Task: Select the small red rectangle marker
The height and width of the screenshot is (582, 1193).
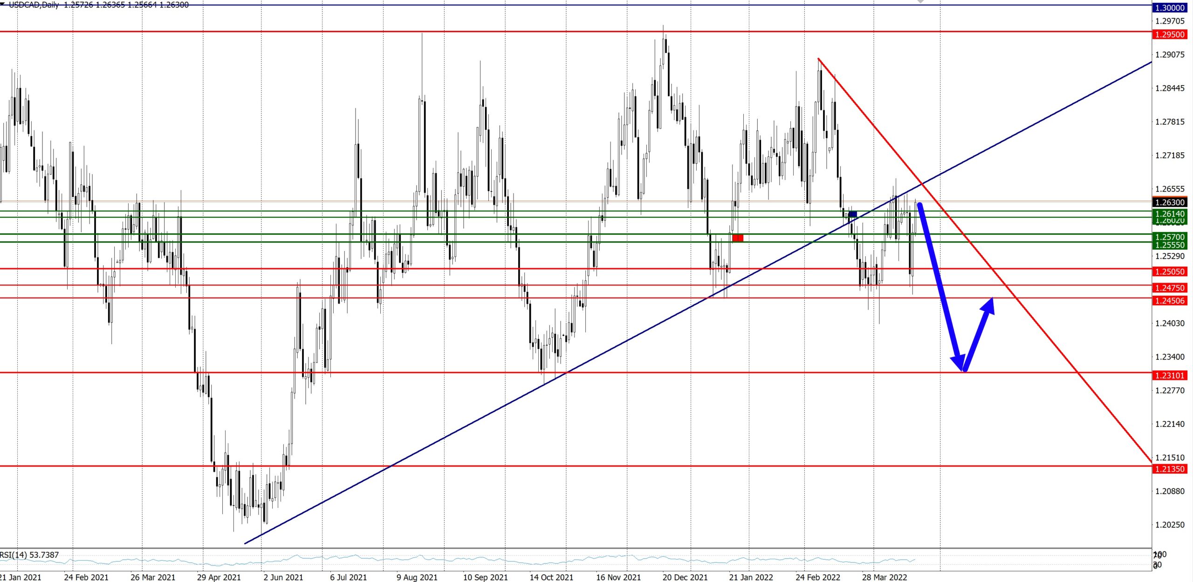Action: click(x=738, y=238)
